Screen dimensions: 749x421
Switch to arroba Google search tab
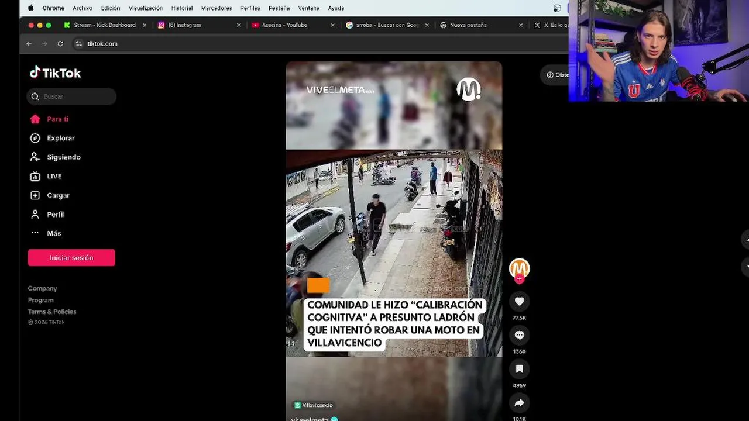coord(386,25)
